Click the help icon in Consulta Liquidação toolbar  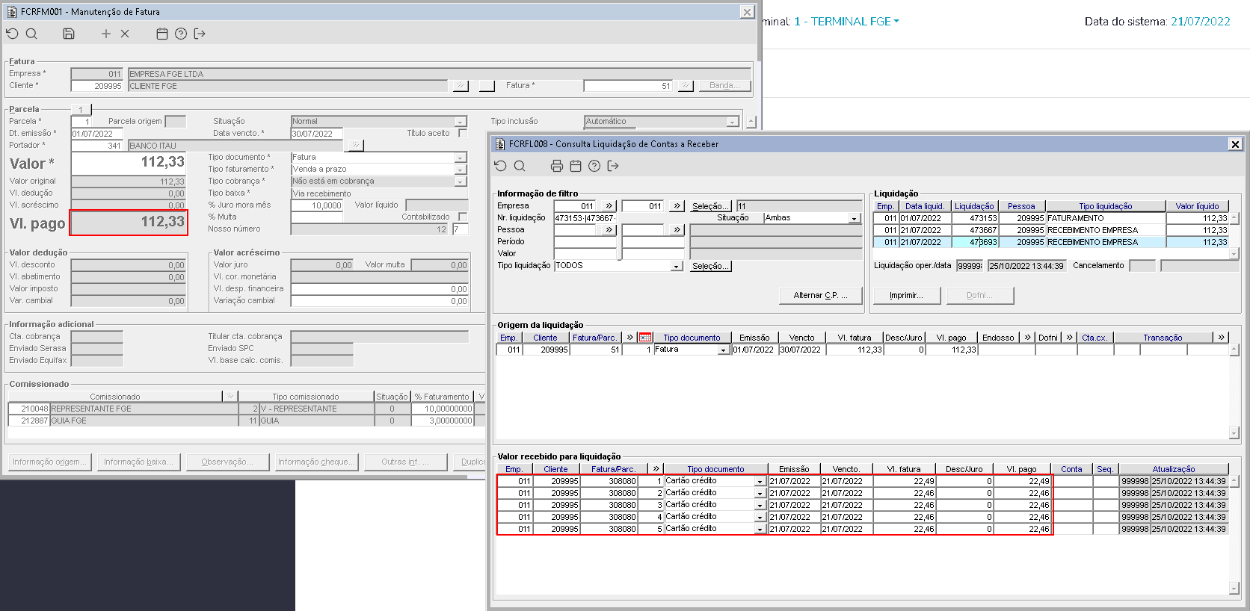pos(594,166)
